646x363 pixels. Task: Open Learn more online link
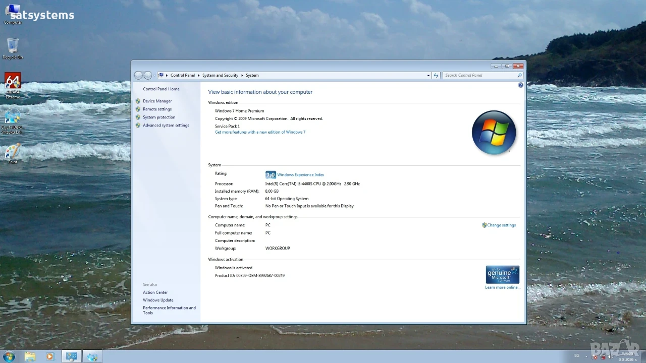503,287
